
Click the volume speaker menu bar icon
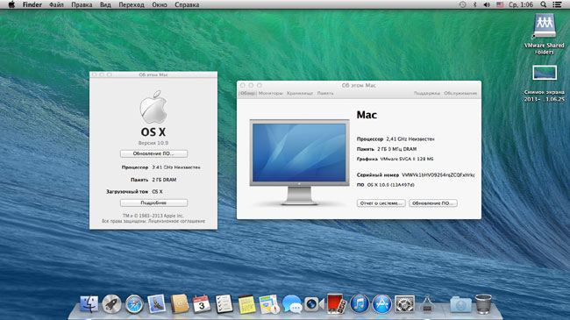(x=487, y=4)
